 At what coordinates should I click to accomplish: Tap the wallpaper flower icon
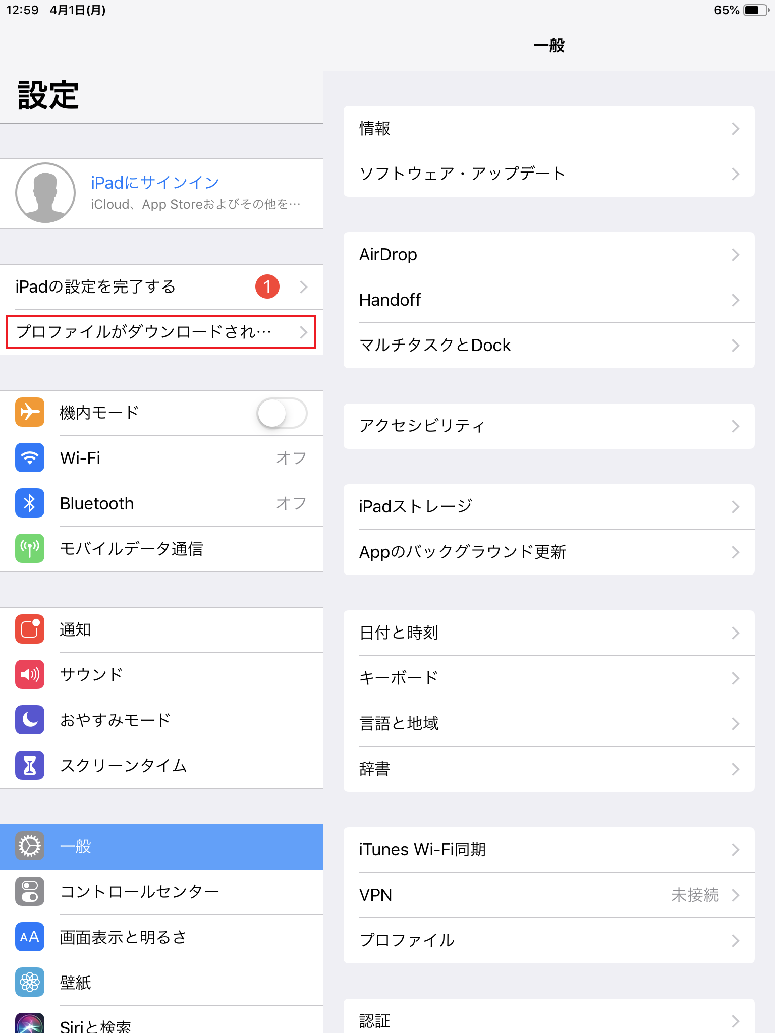30,982
